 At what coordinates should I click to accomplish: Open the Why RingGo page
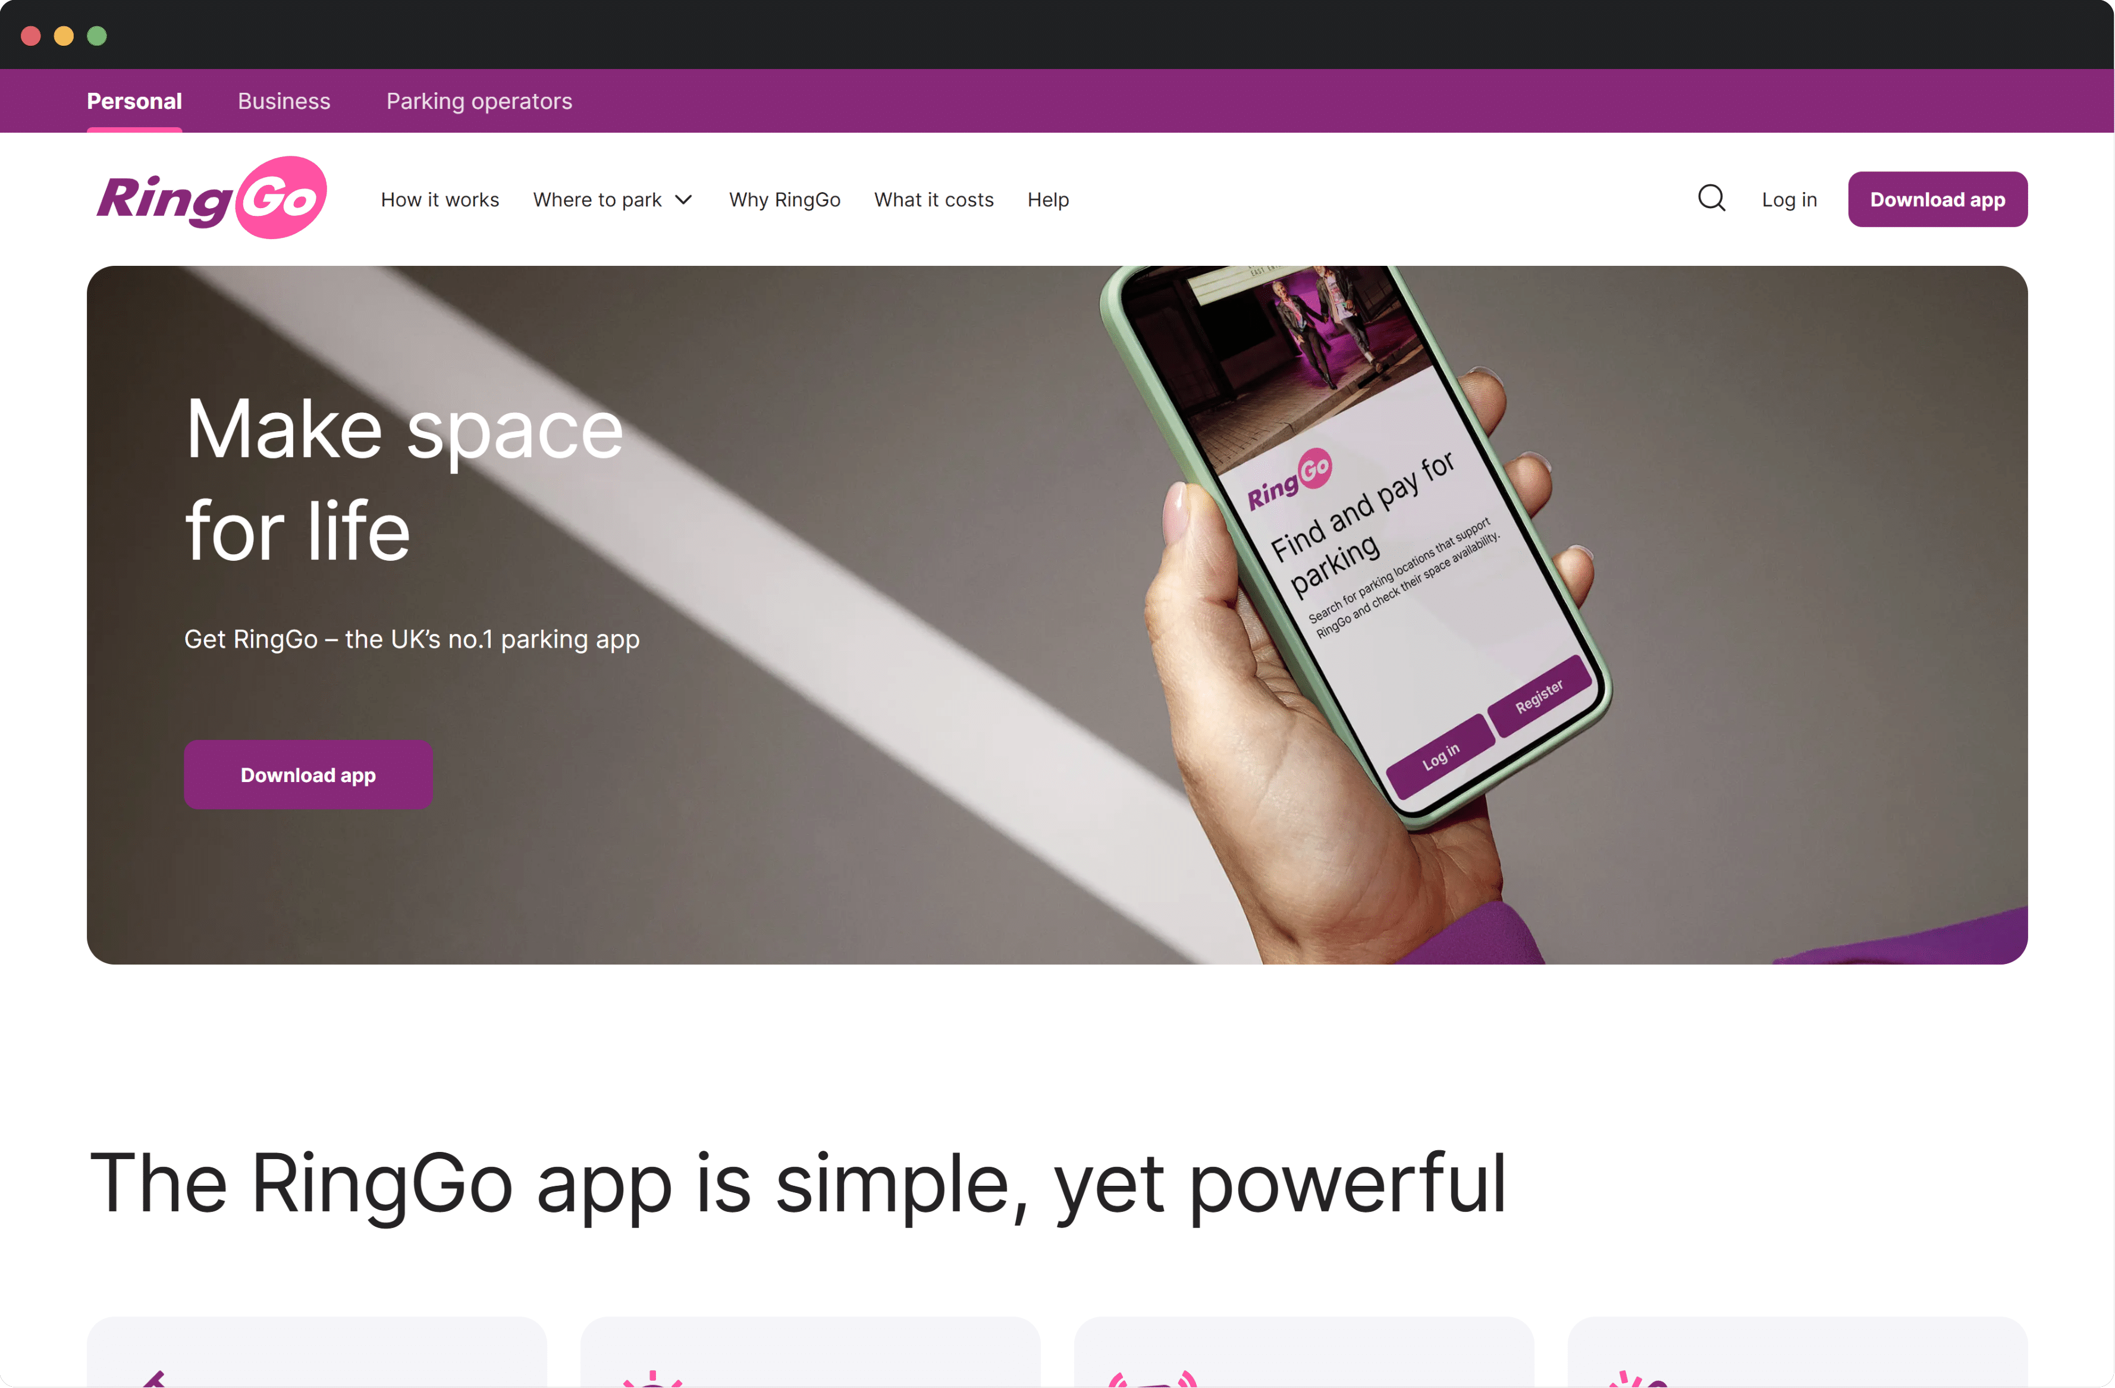point(785,200)
